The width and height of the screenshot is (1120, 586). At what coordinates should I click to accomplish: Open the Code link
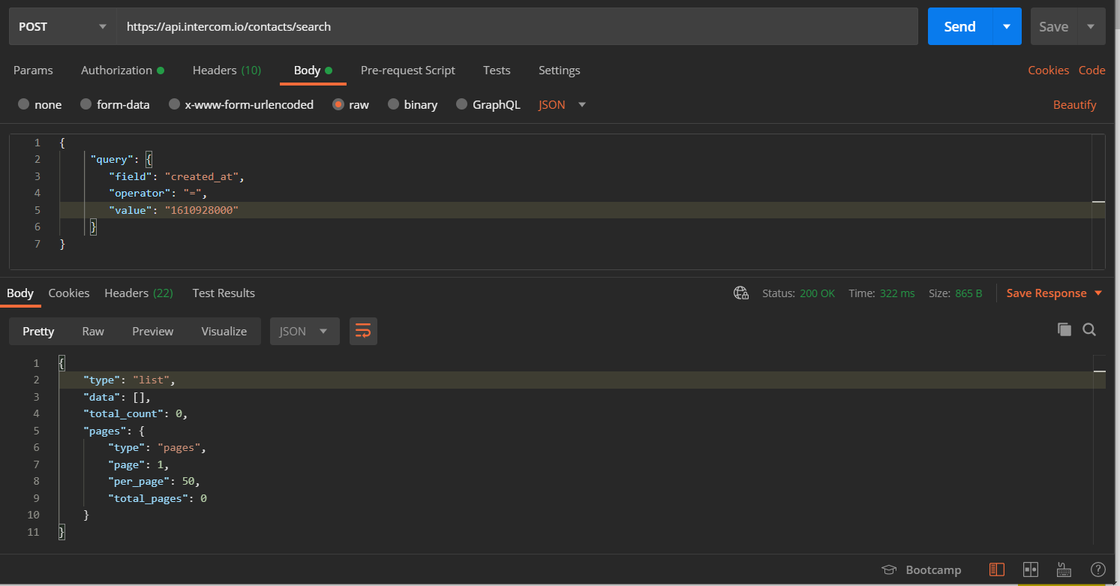[1092, 71]
